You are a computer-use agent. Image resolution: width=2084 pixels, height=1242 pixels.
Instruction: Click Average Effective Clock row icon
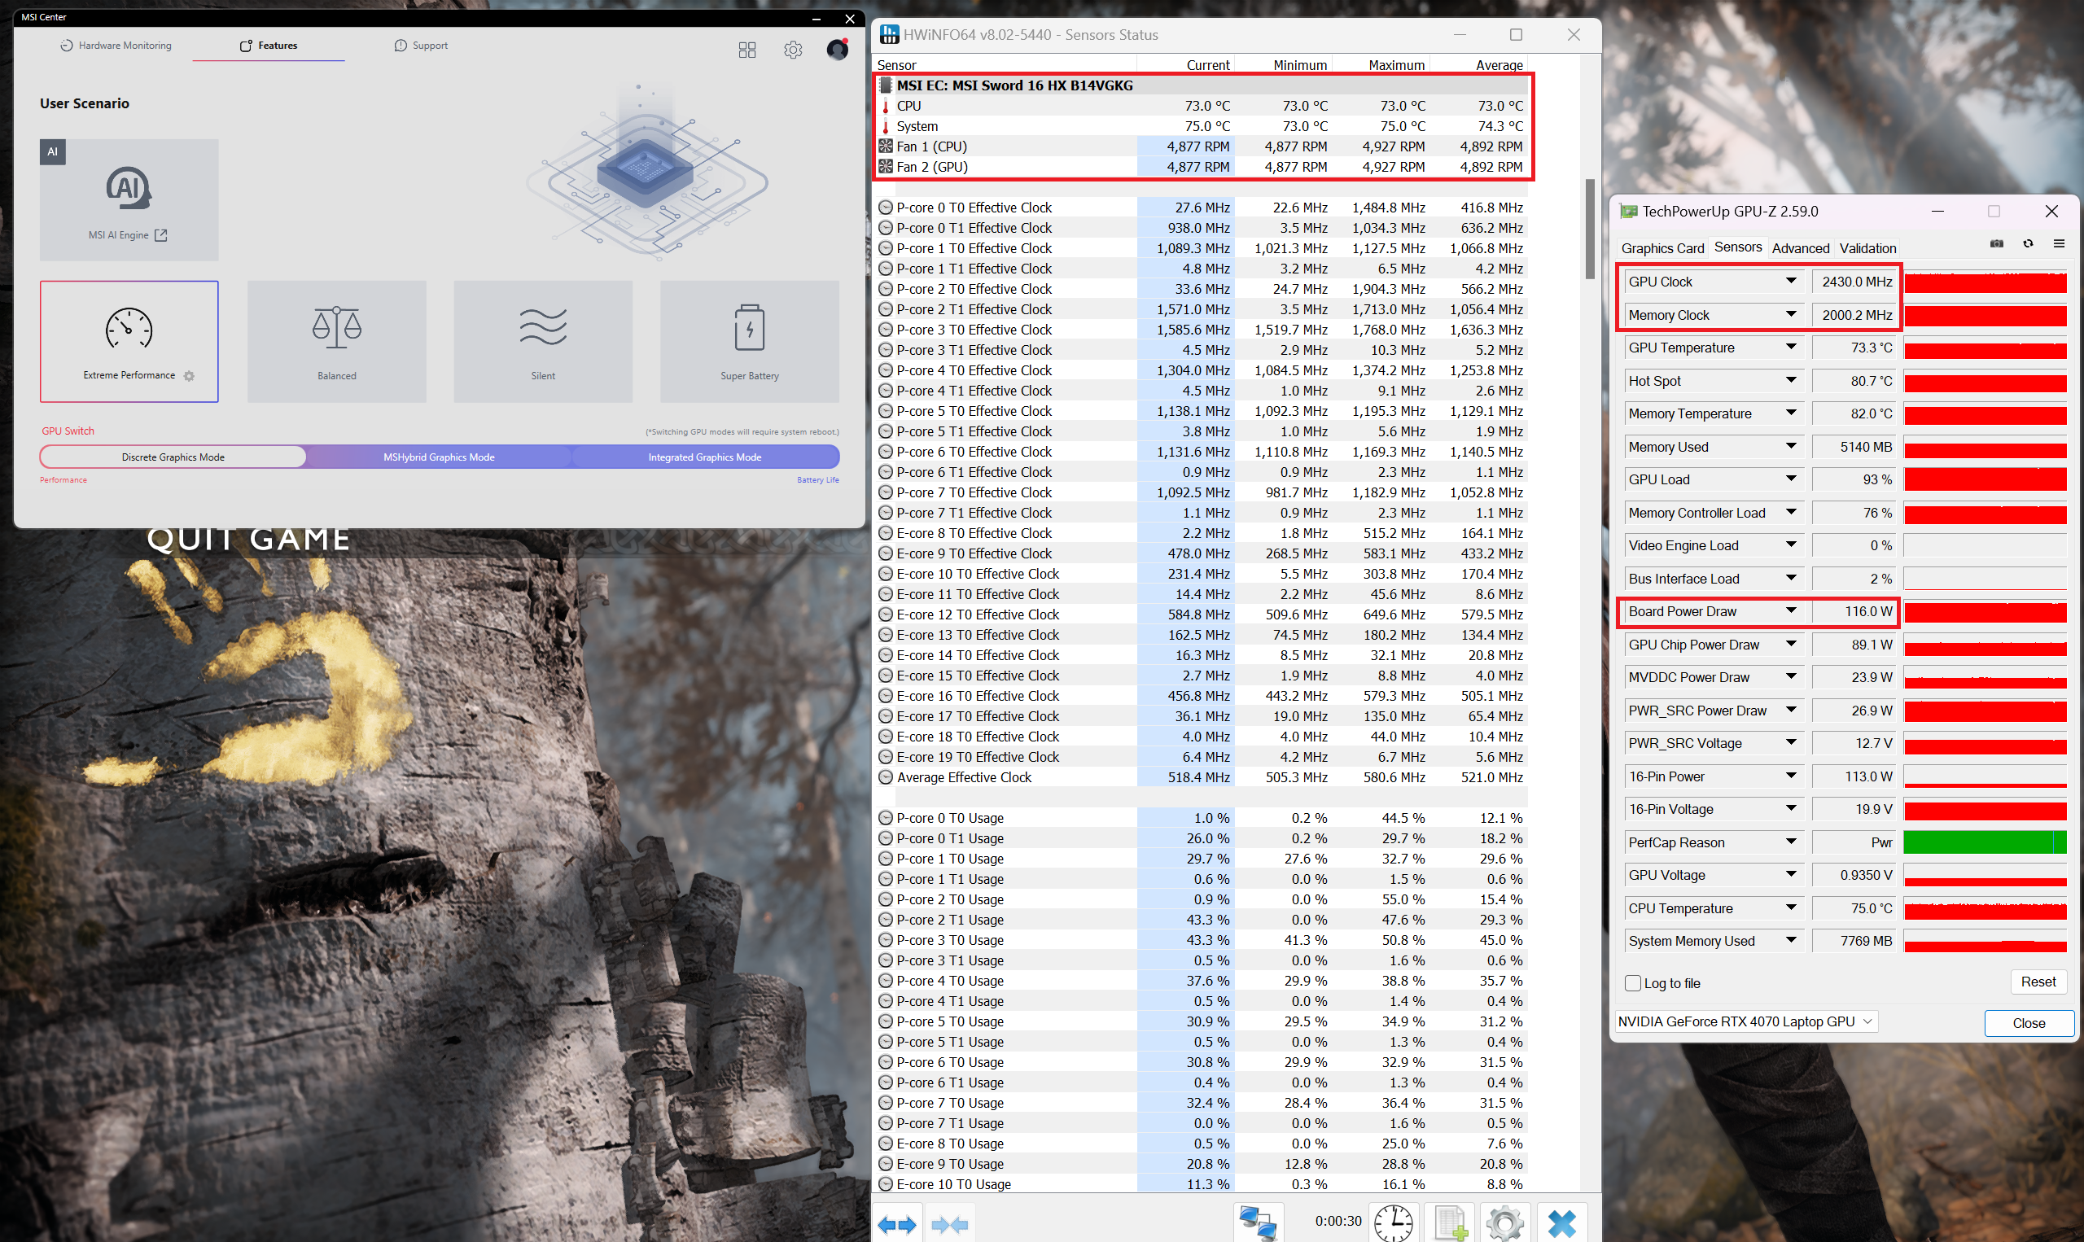point(886,777)
